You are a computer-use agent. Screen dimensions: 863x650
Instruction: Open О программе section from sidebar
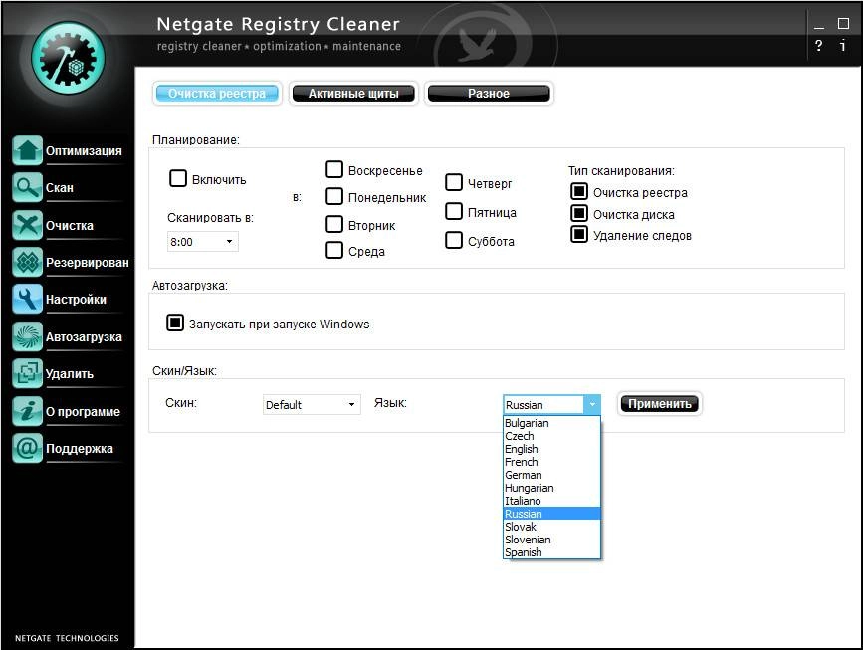[x=83, y=411]
